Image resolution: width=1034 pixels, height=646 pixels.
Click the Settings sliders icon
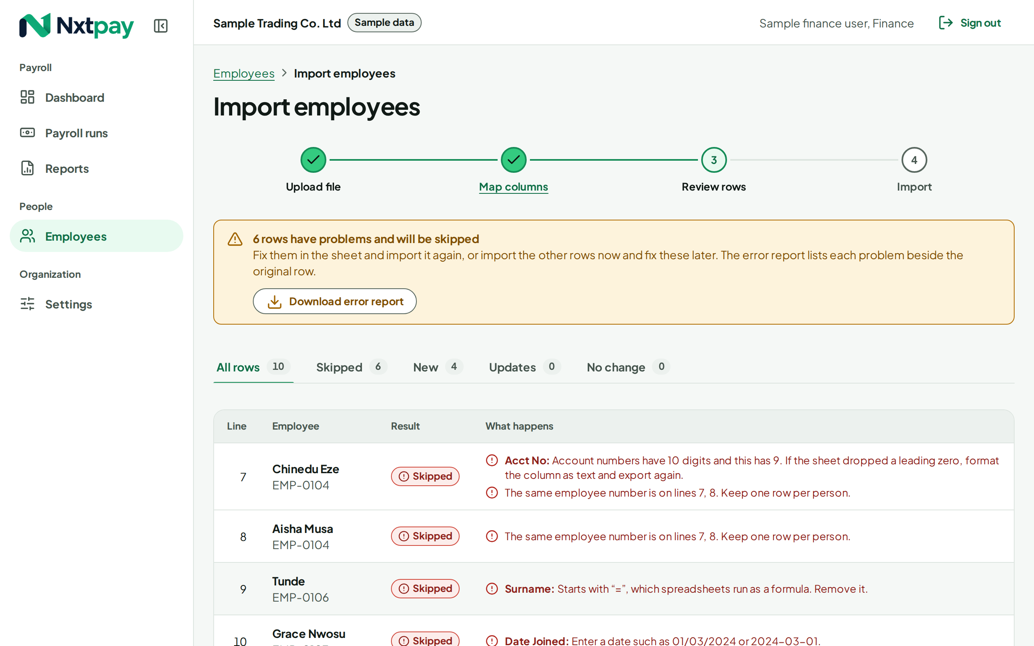tap(27, 304)
